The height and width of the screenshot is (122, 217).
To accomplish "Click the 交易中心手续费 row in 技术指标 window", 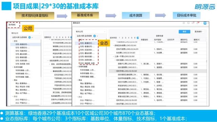I will [x=58, y=99].
